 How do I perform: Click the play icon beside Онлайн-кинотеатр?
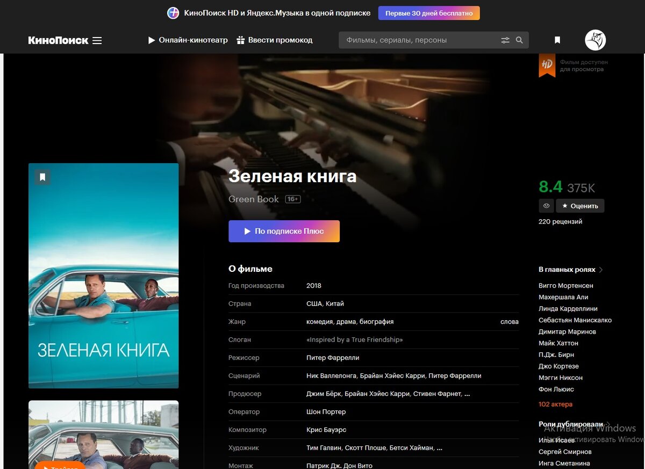click(x=151, y=40)
